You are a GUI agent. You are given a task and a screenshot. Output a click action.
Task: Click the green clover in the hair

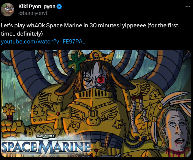76,61
